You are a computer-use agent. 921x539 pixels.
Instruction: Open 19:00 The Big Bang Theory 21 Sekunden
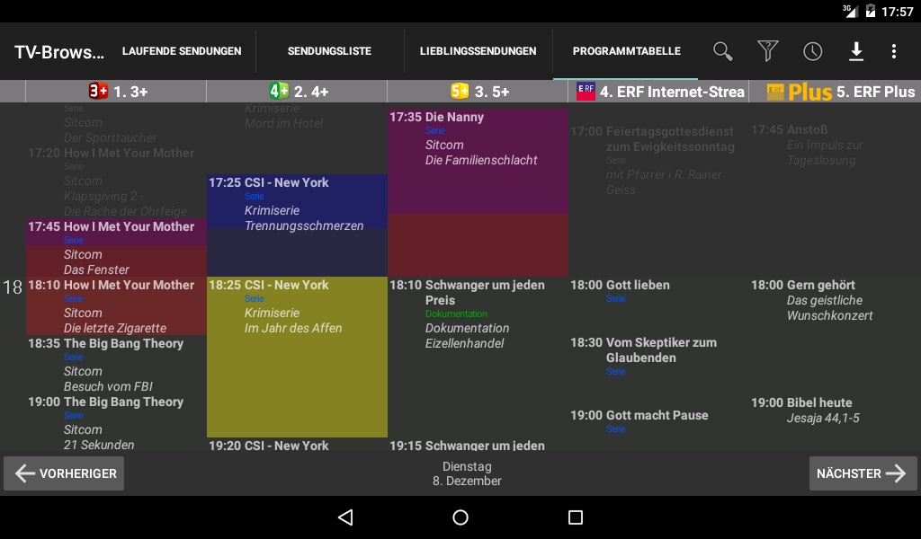pos(116,423)
